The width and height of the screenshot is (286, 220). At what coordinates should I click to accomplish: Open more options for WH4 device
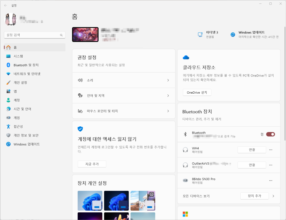(271, 150)
